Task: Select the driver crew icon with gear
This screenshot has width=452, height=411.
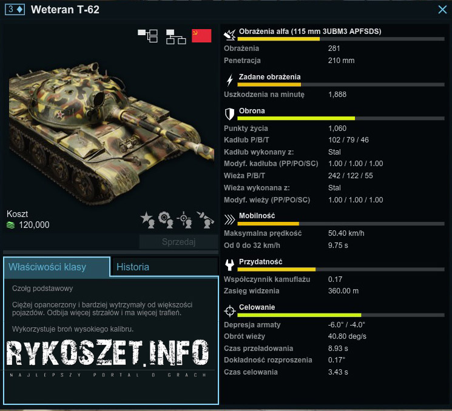Action: [x=166, y=219]
